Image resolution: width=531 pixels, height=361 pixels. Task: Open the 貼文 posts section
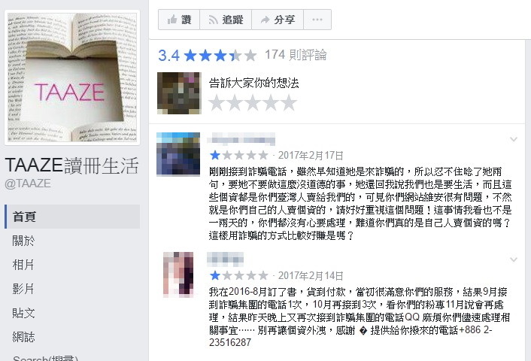72,313
